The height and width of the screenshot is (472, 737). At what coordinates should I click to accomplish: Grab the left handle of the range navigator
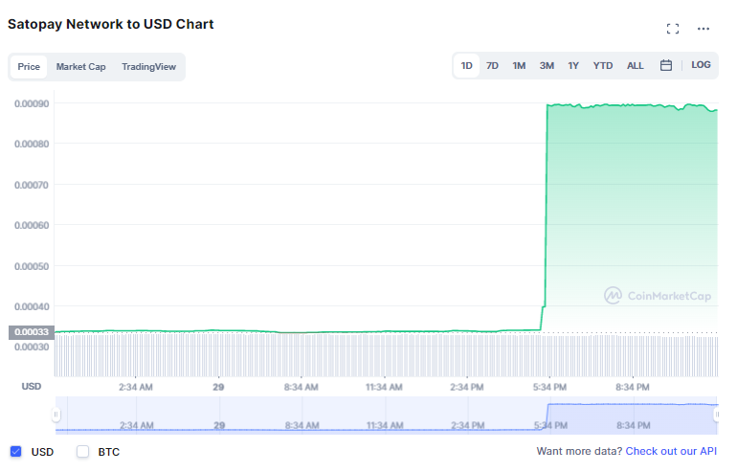(56, 415)
